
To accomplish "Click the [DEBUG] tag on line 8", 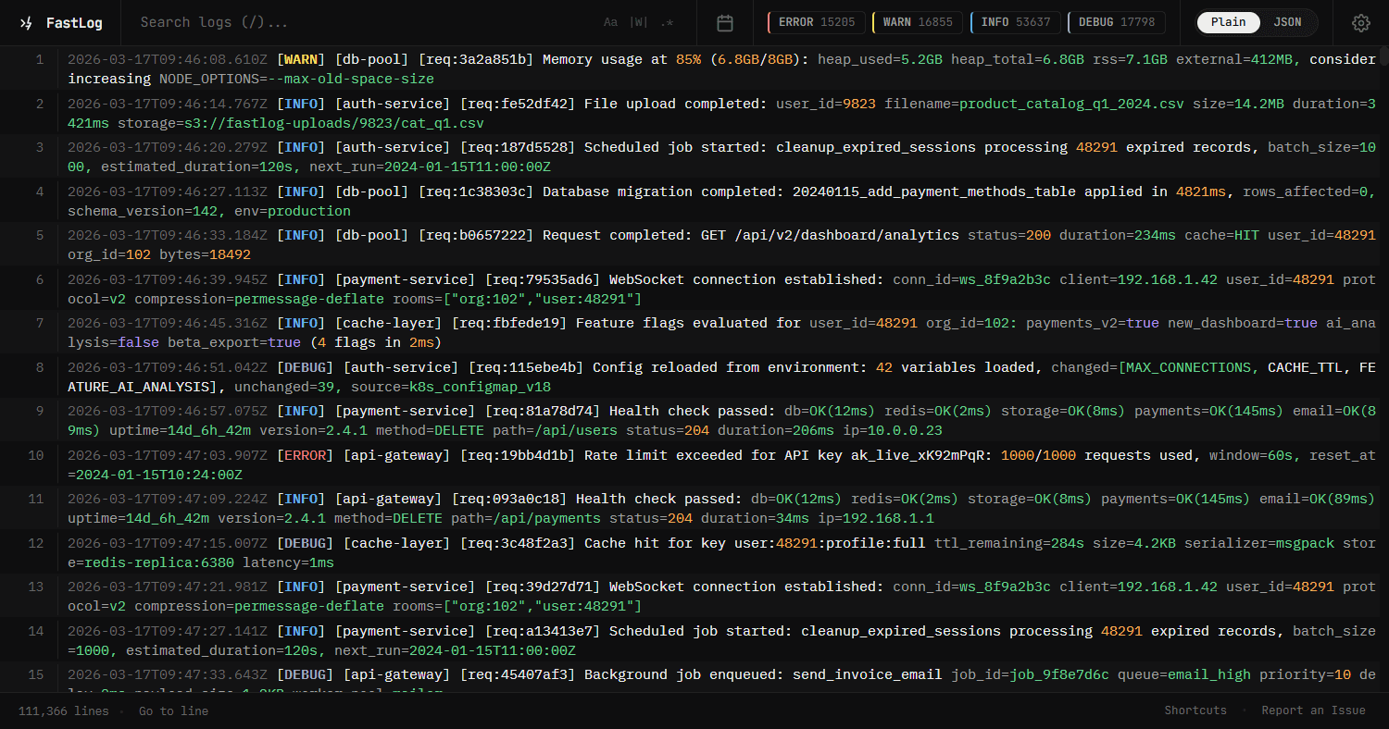I will [306, 367].
